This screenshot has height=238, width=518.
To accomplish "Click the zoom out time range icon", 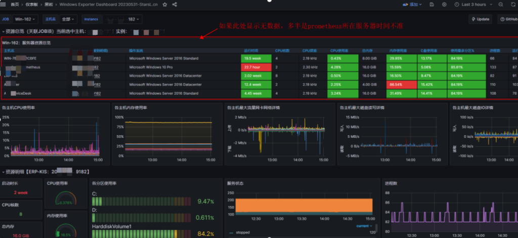I will tap(500, 4).
